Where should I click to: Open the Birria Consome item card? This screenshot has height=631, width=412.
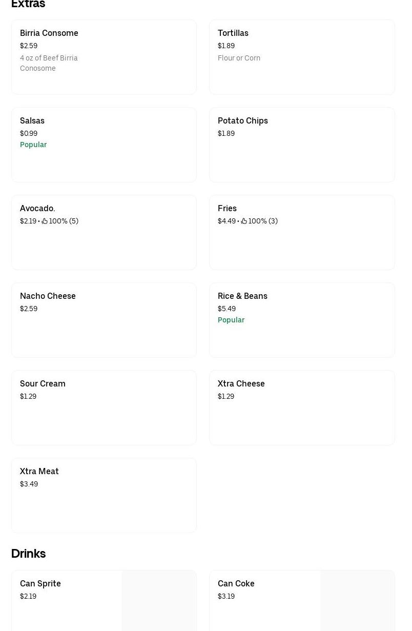[104, 57]
